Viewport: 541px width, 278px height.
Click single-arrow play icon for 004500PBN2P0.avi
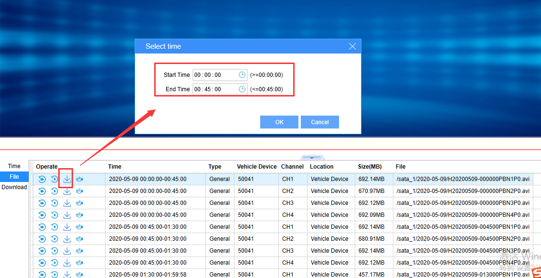point(54,239)
